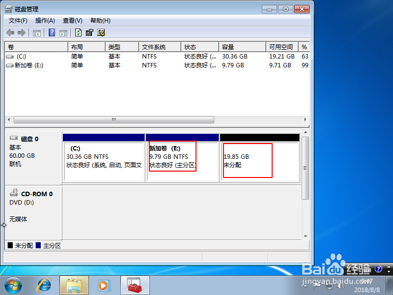
Task: Select the (C:) 30.36 GB NTFS partition block
Action: (x=104, y=157)
